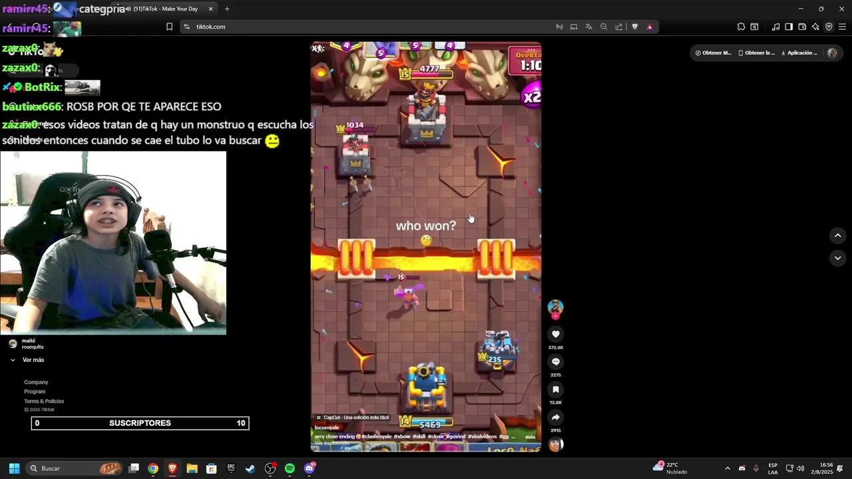Open Google Chrome from the taskbar

[153, 468]
